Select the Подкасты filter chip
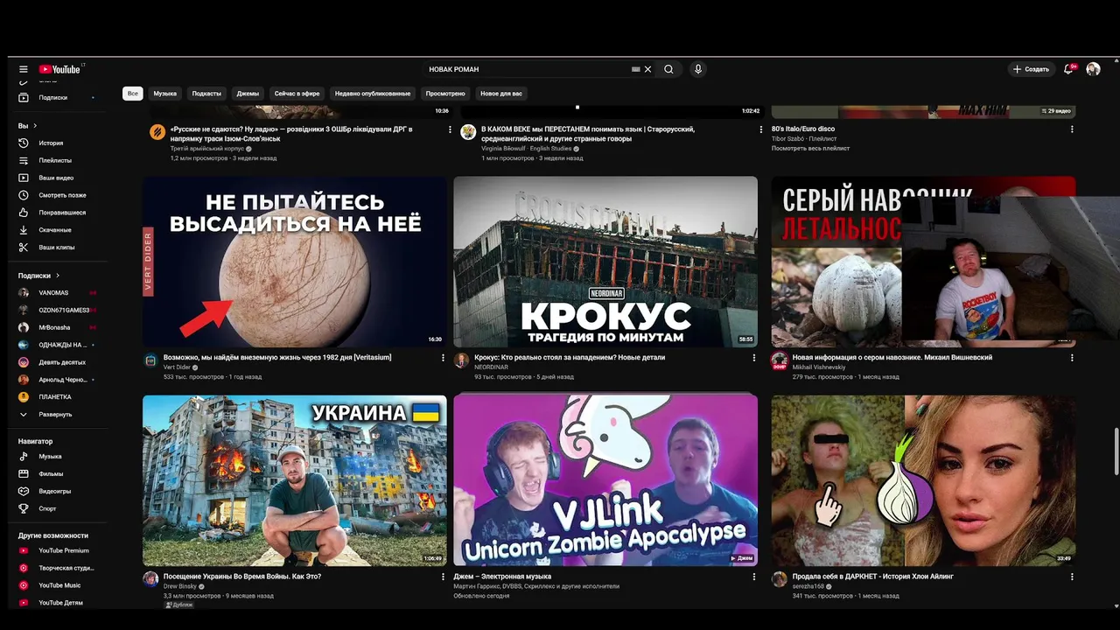This screenshot has height=630, width=1120. [x=206, y=94]
